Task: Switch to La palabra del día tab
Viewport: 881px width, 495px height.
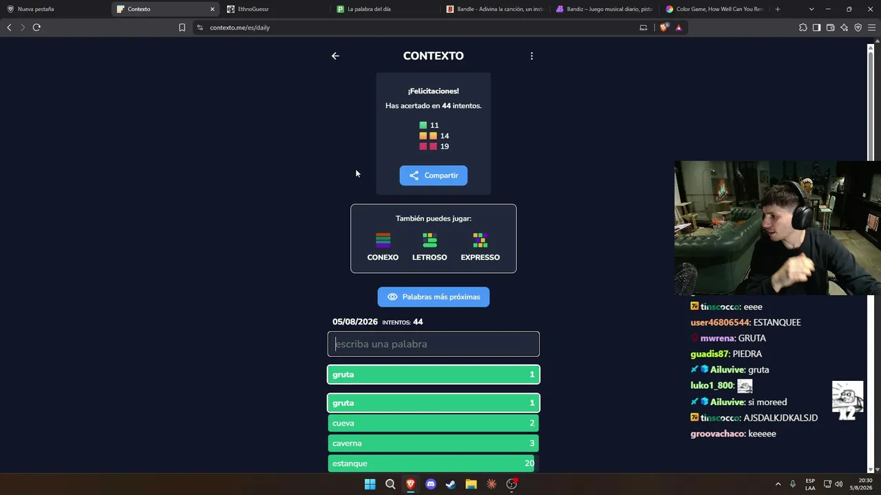Action: (x=385, y=9)
